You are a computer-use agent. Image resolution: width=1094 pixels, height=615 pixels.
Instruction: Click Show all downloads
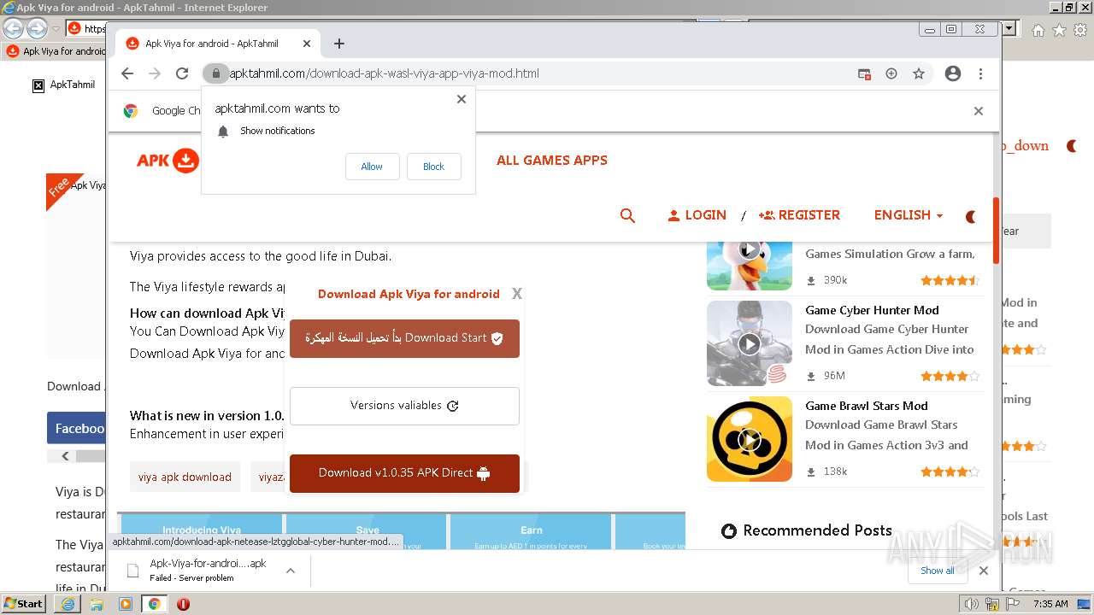pos(938,571)
